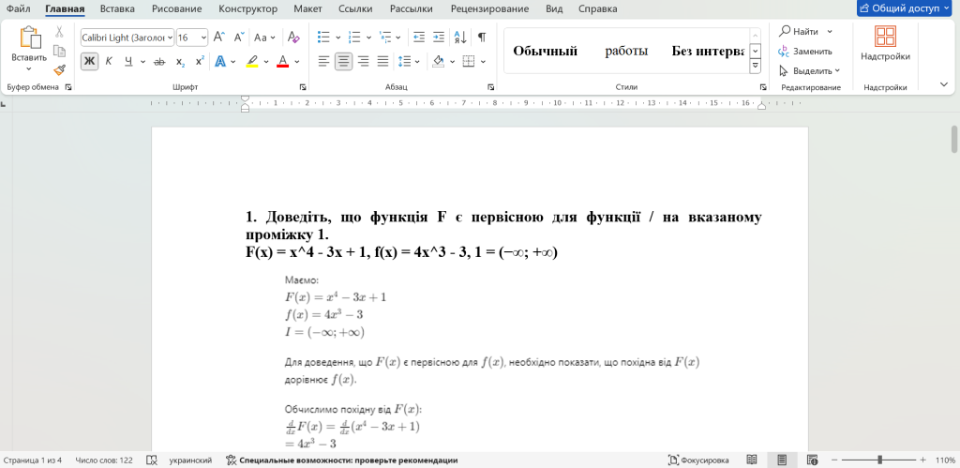Switch to the Рецензирование tab
This screenshot has height=468, width=960.
pos(487,8)
